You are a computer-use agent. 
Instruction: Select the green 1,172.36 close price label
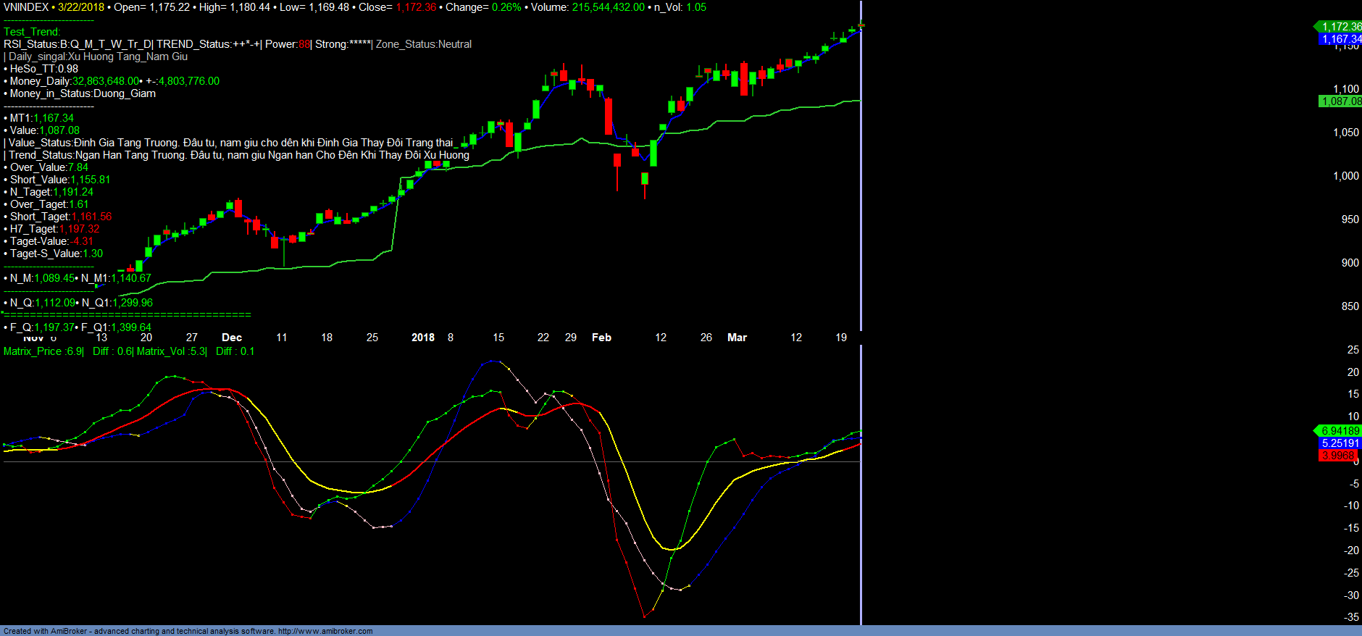(x=1340, y=27)
